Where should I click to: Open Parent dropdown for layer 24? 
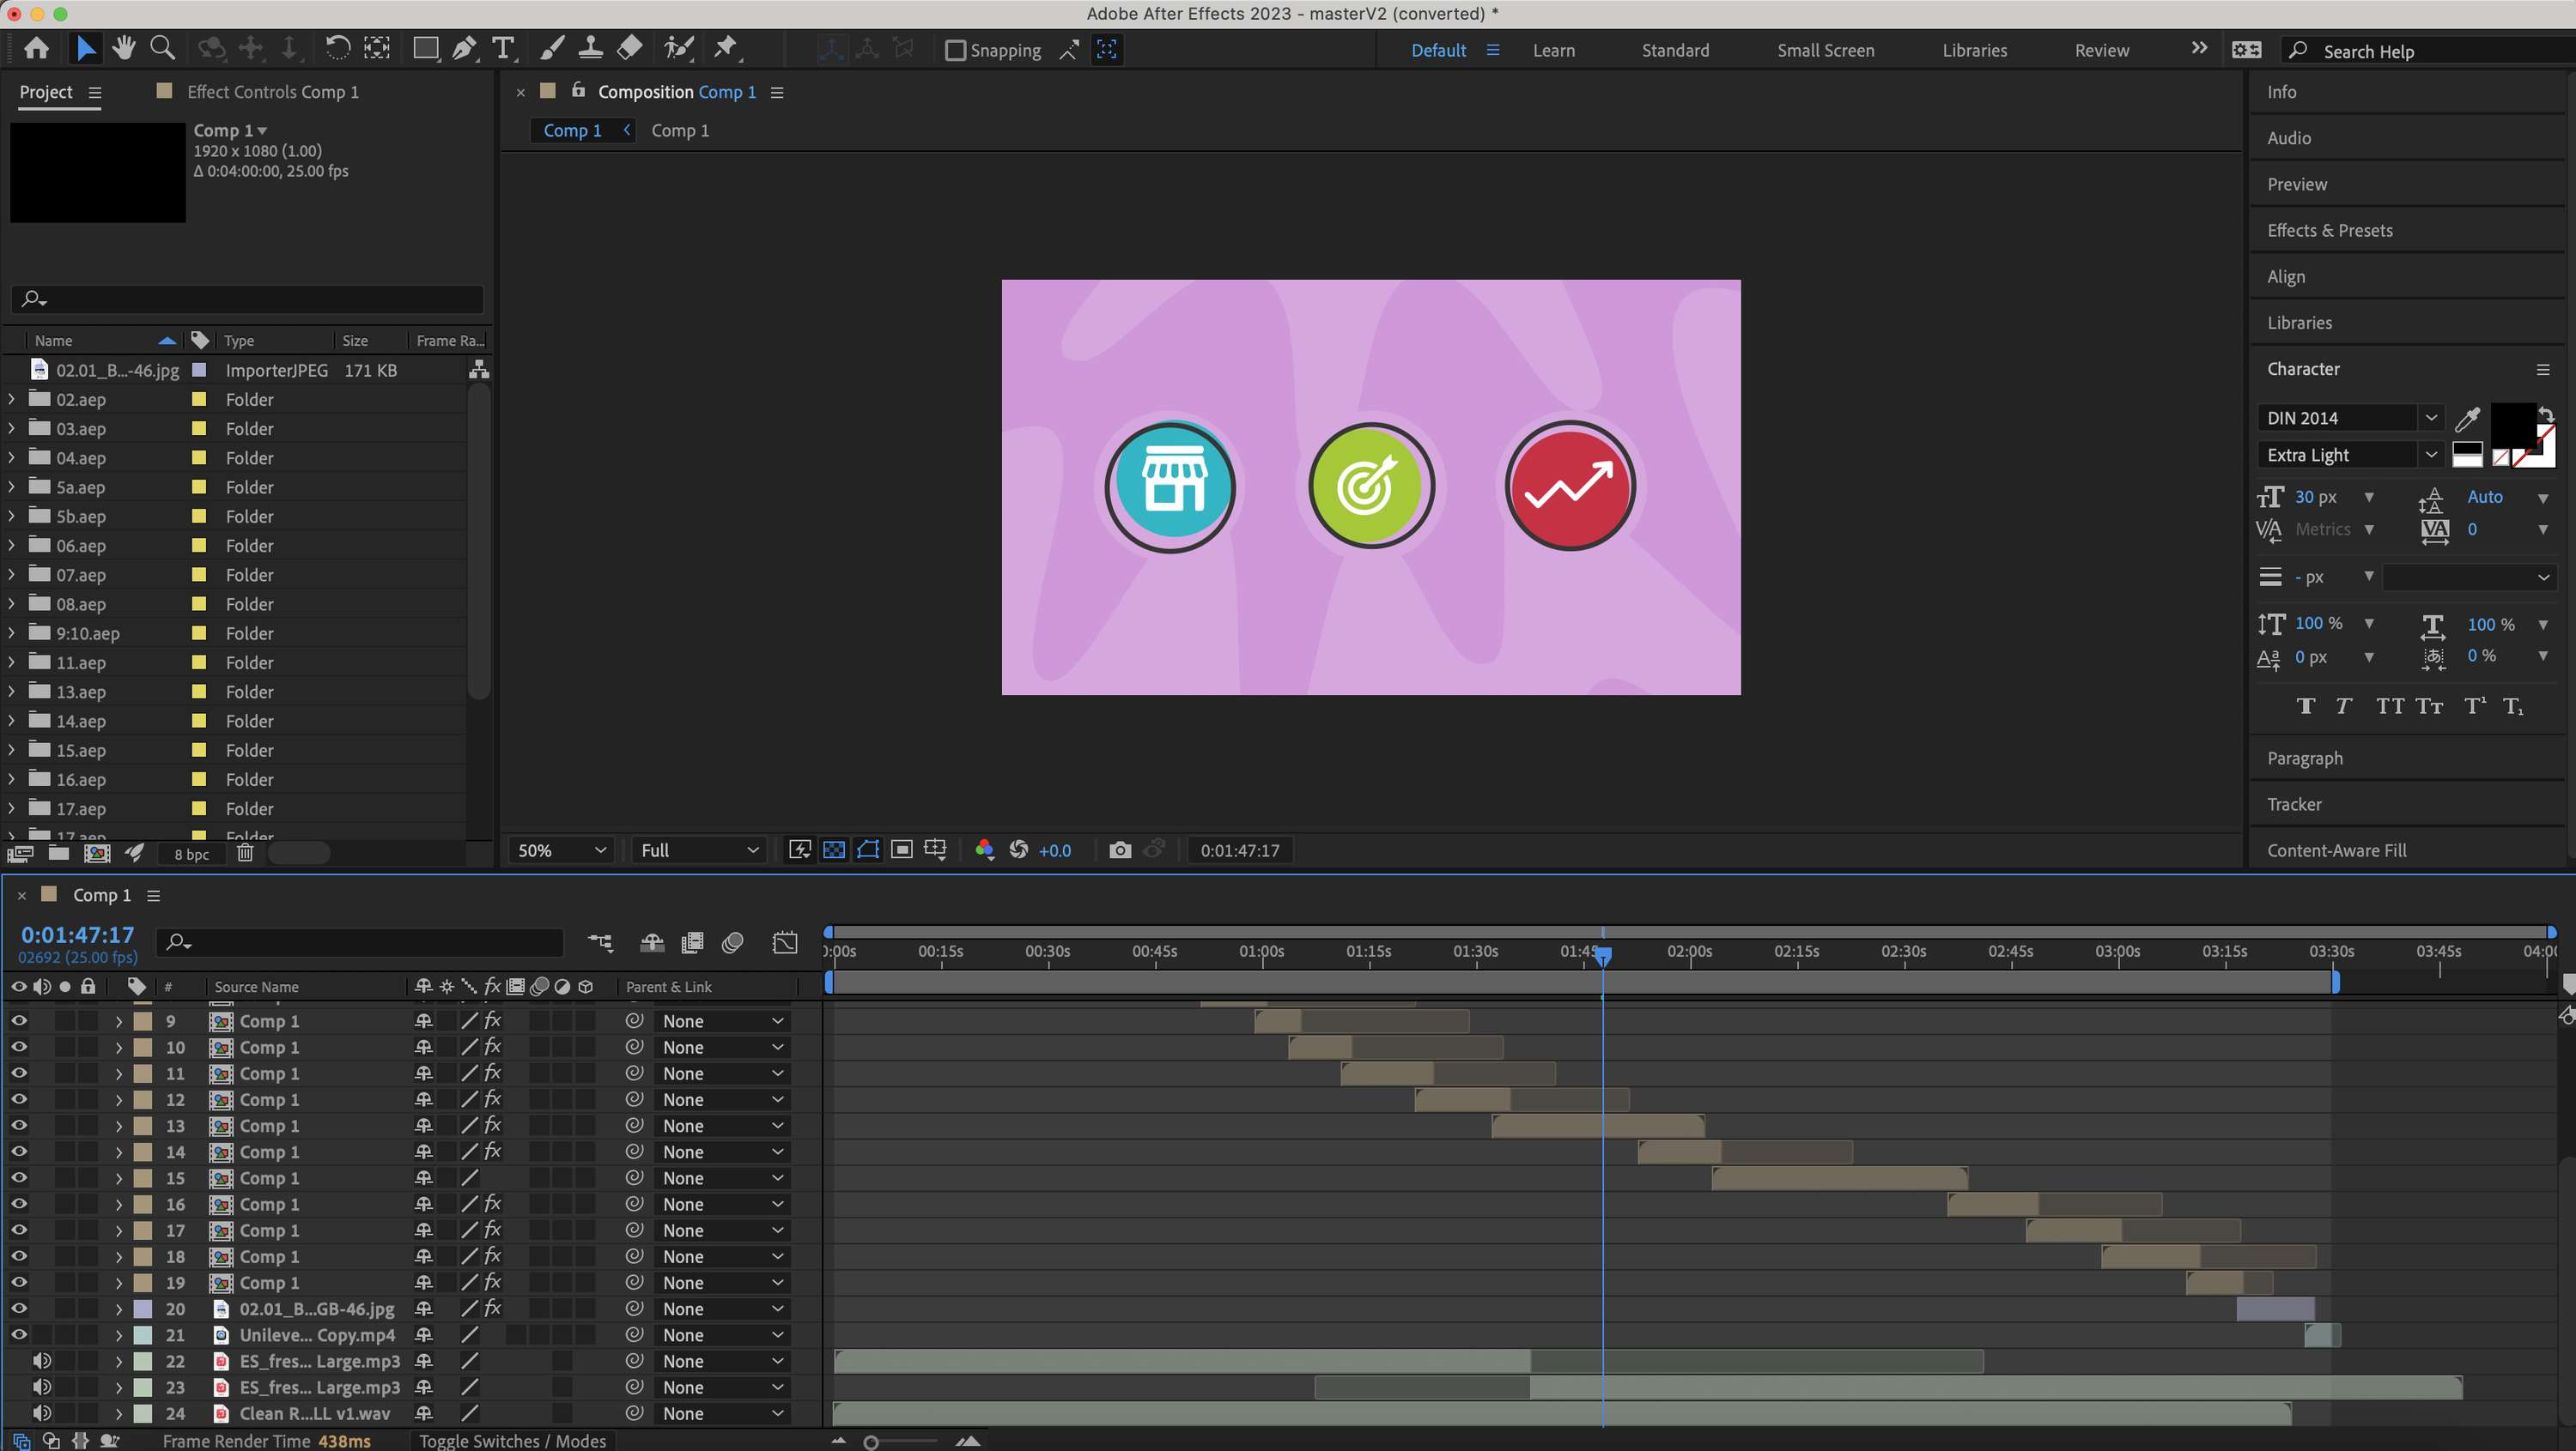(x=722, y=1413)
